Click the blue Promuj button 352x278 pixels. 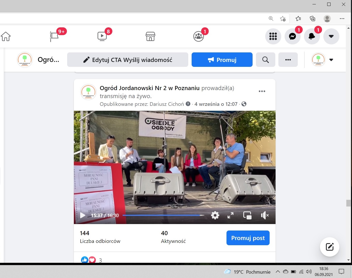pos(222,60)
